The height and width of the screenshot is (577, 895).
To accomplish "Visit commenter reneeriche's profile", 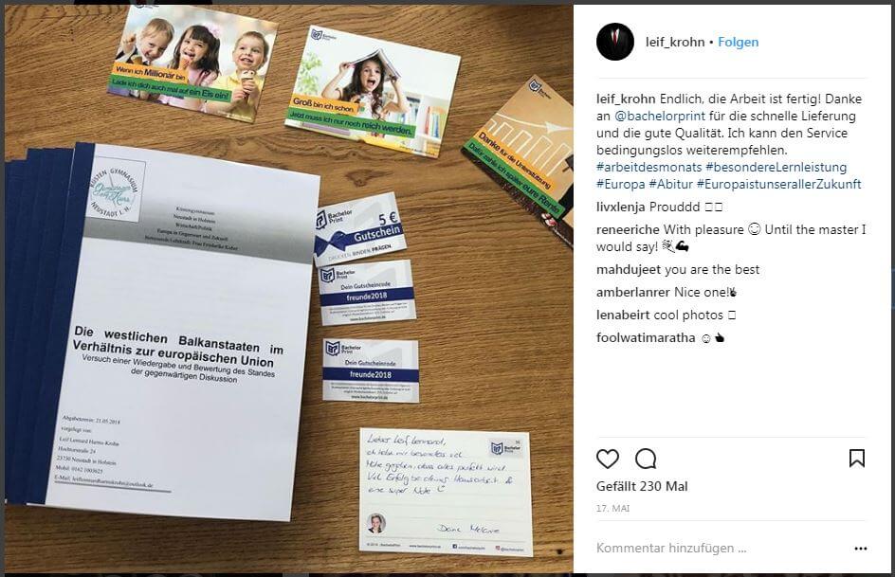I will (x=628, y=230).
